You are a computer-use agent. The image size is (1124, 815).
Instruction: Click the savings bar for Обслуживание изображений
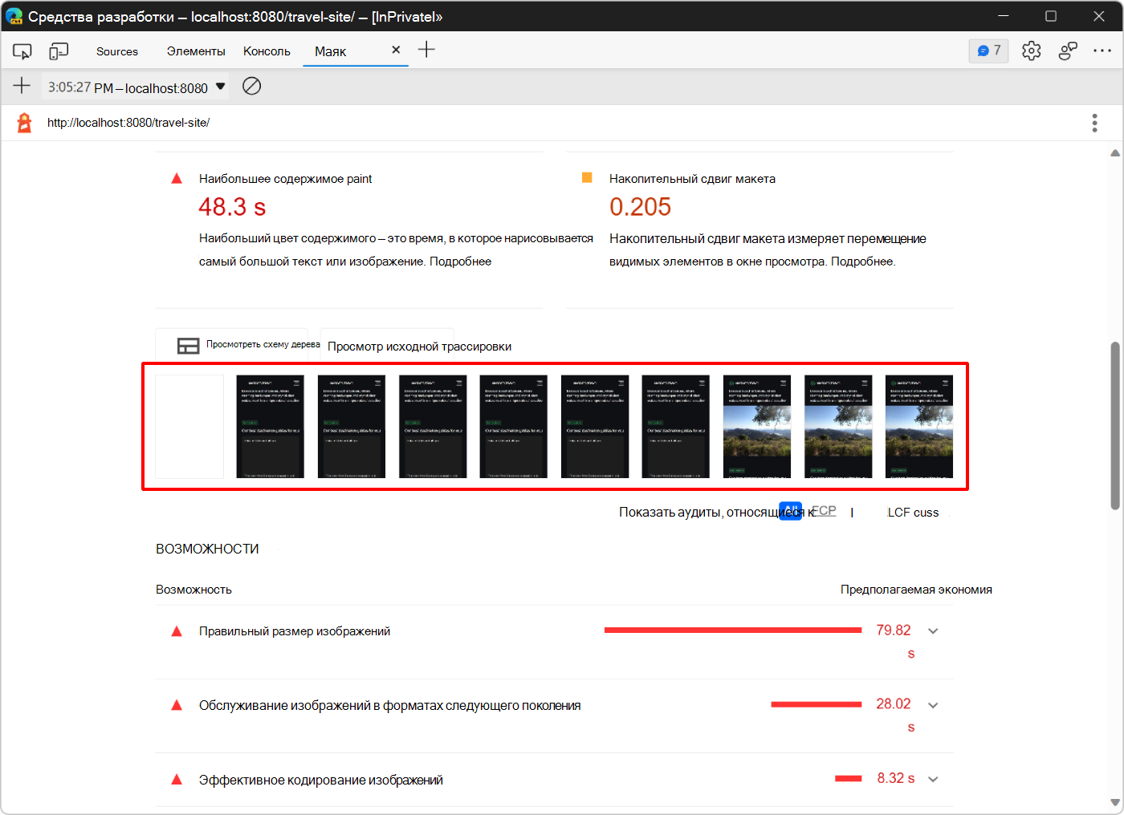817,704
